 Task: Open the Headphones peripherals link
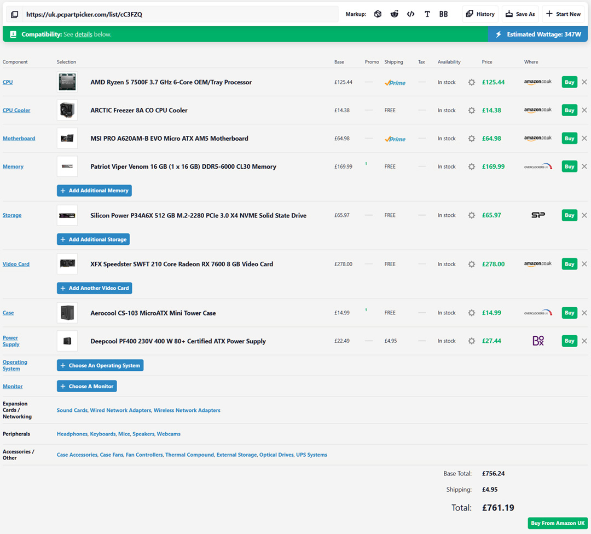pyautogui.click(x=72, y=434)
